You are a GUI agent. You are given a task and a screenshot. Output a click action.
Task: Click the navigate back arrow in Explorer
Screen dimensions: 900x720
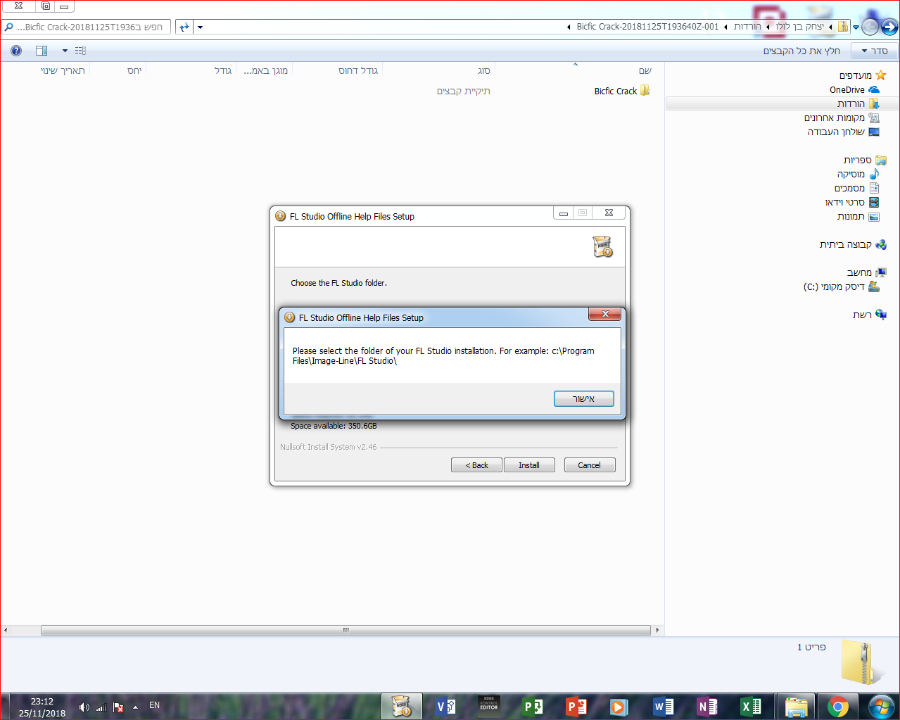889,27
